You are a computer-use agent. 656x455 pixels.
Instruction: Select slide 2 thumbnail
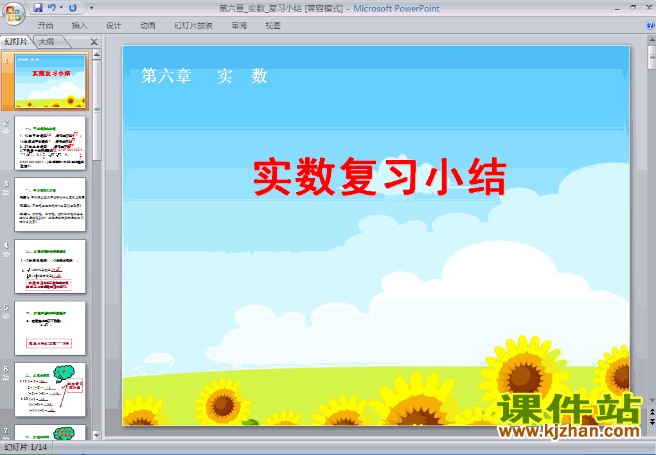(50, 143)
